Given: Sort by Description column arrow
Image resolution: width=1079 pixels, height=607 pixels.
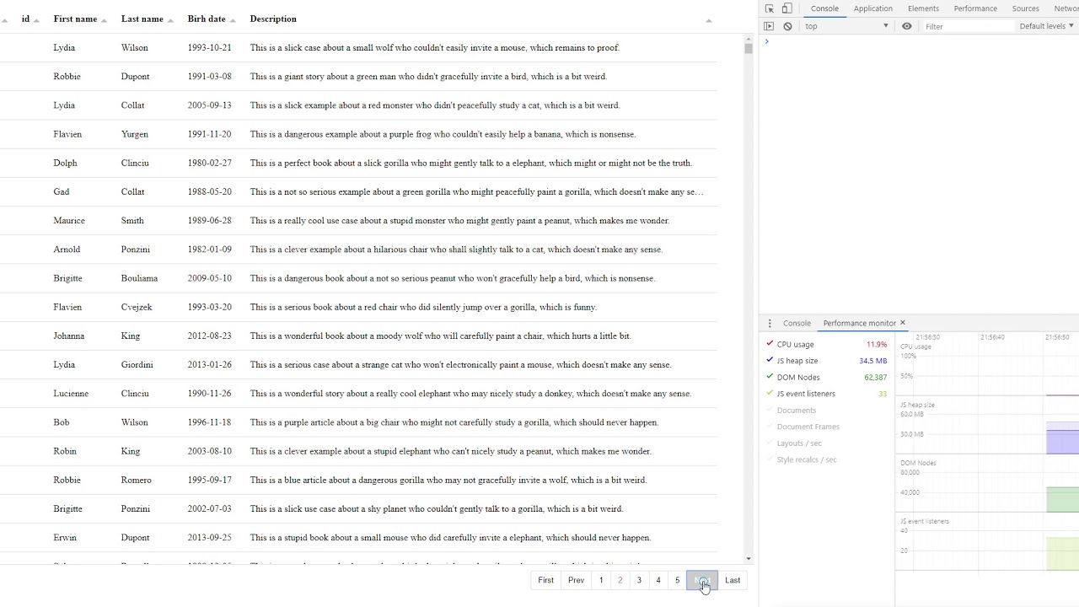Looking at the screenshot, I should click(708, 19).
